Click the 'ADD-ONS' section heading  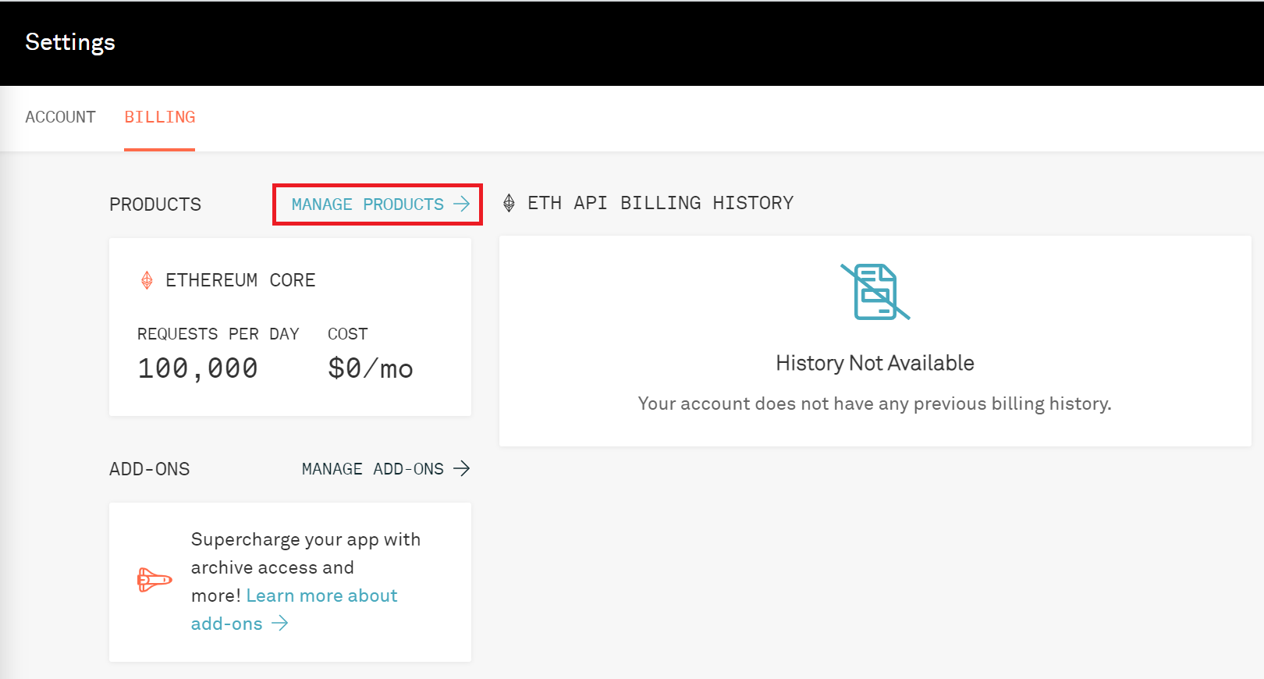[150, 469]
